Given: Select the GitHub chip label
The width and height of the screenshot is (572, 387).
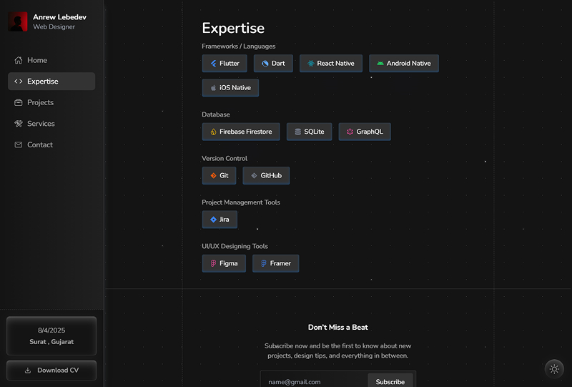Looking at the screenshot, I should 271,175.
